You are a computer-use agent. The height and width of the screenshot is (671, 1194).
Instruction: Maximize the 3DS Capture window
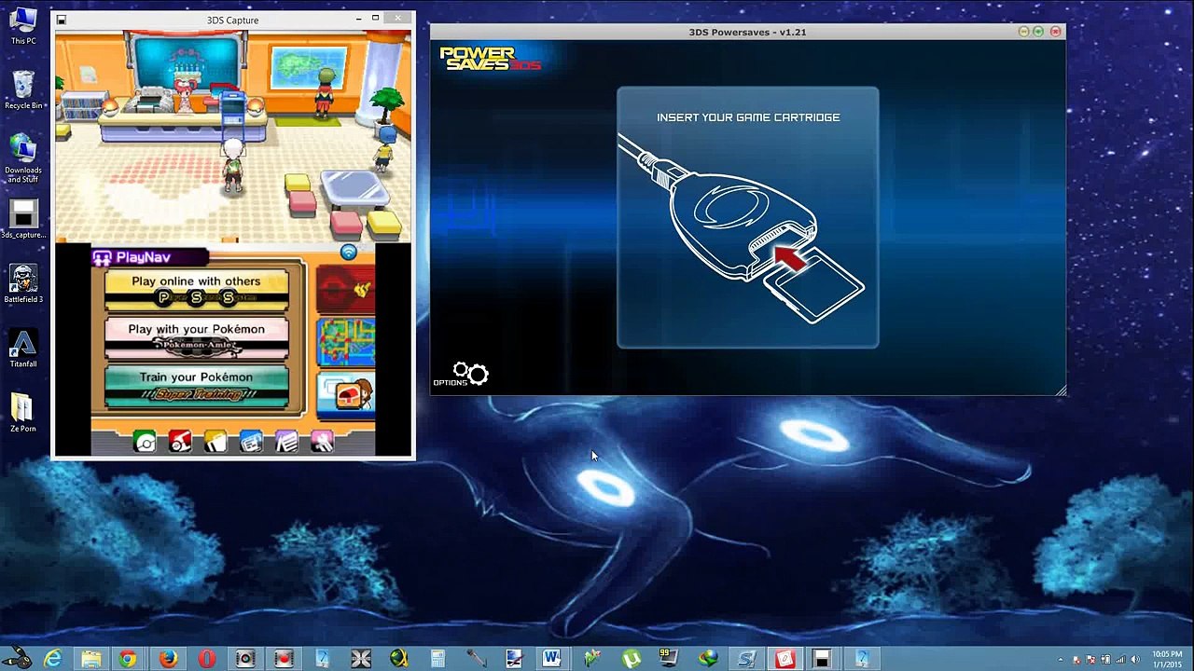(376, 19)
